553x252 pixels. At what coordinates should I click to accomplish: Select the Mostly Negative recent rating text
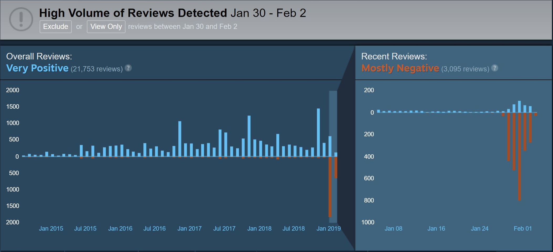(400, 68)
